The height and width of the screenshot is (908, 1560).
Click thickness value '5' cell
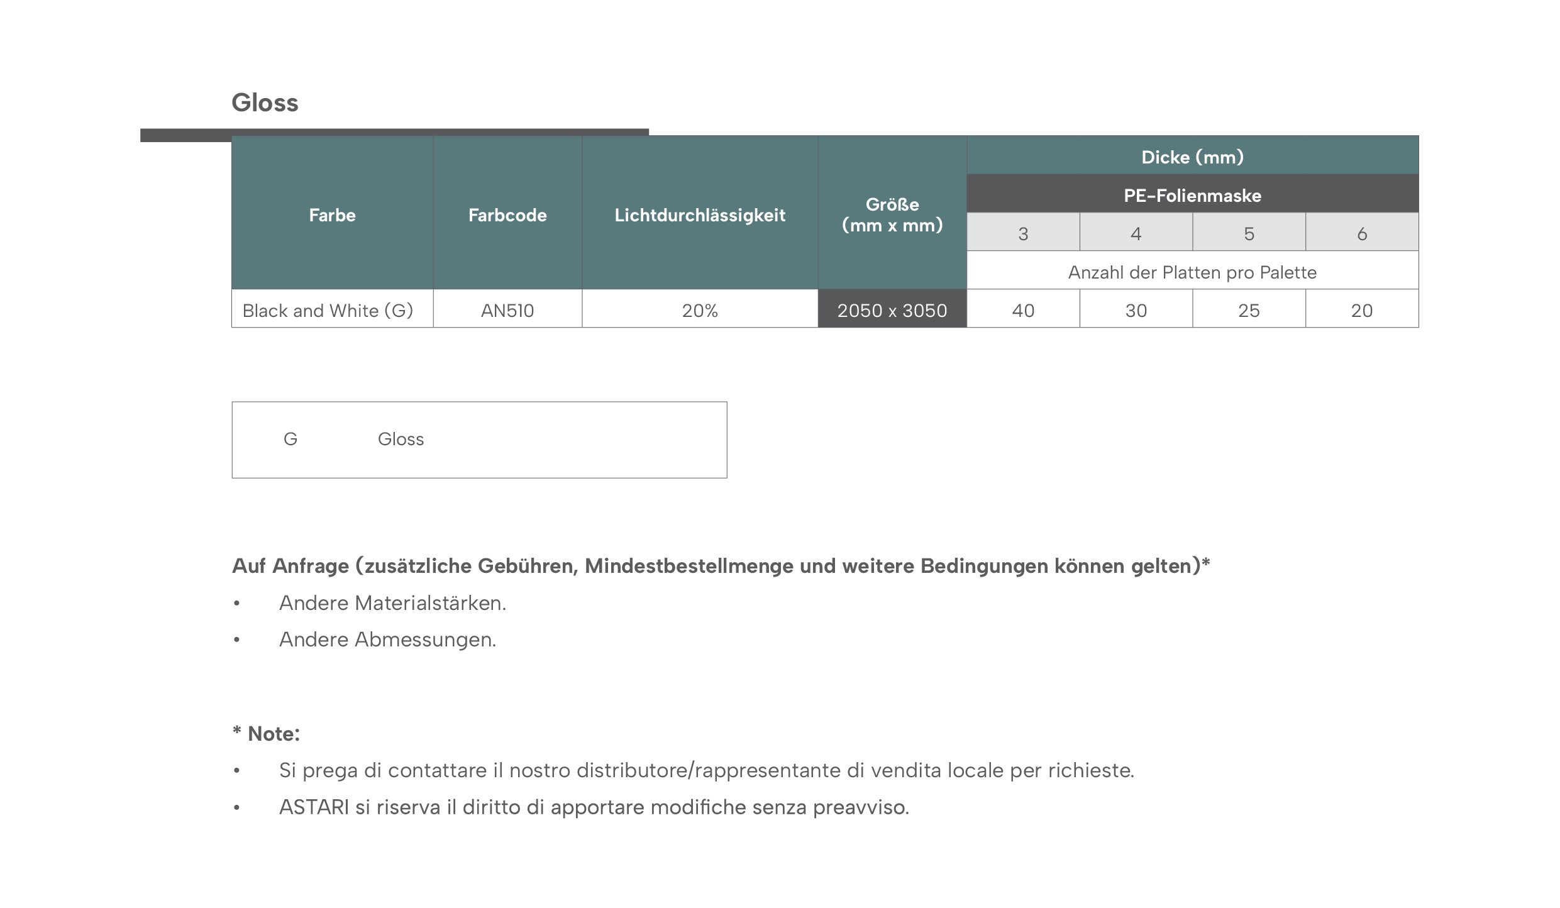click(1249, 232)
